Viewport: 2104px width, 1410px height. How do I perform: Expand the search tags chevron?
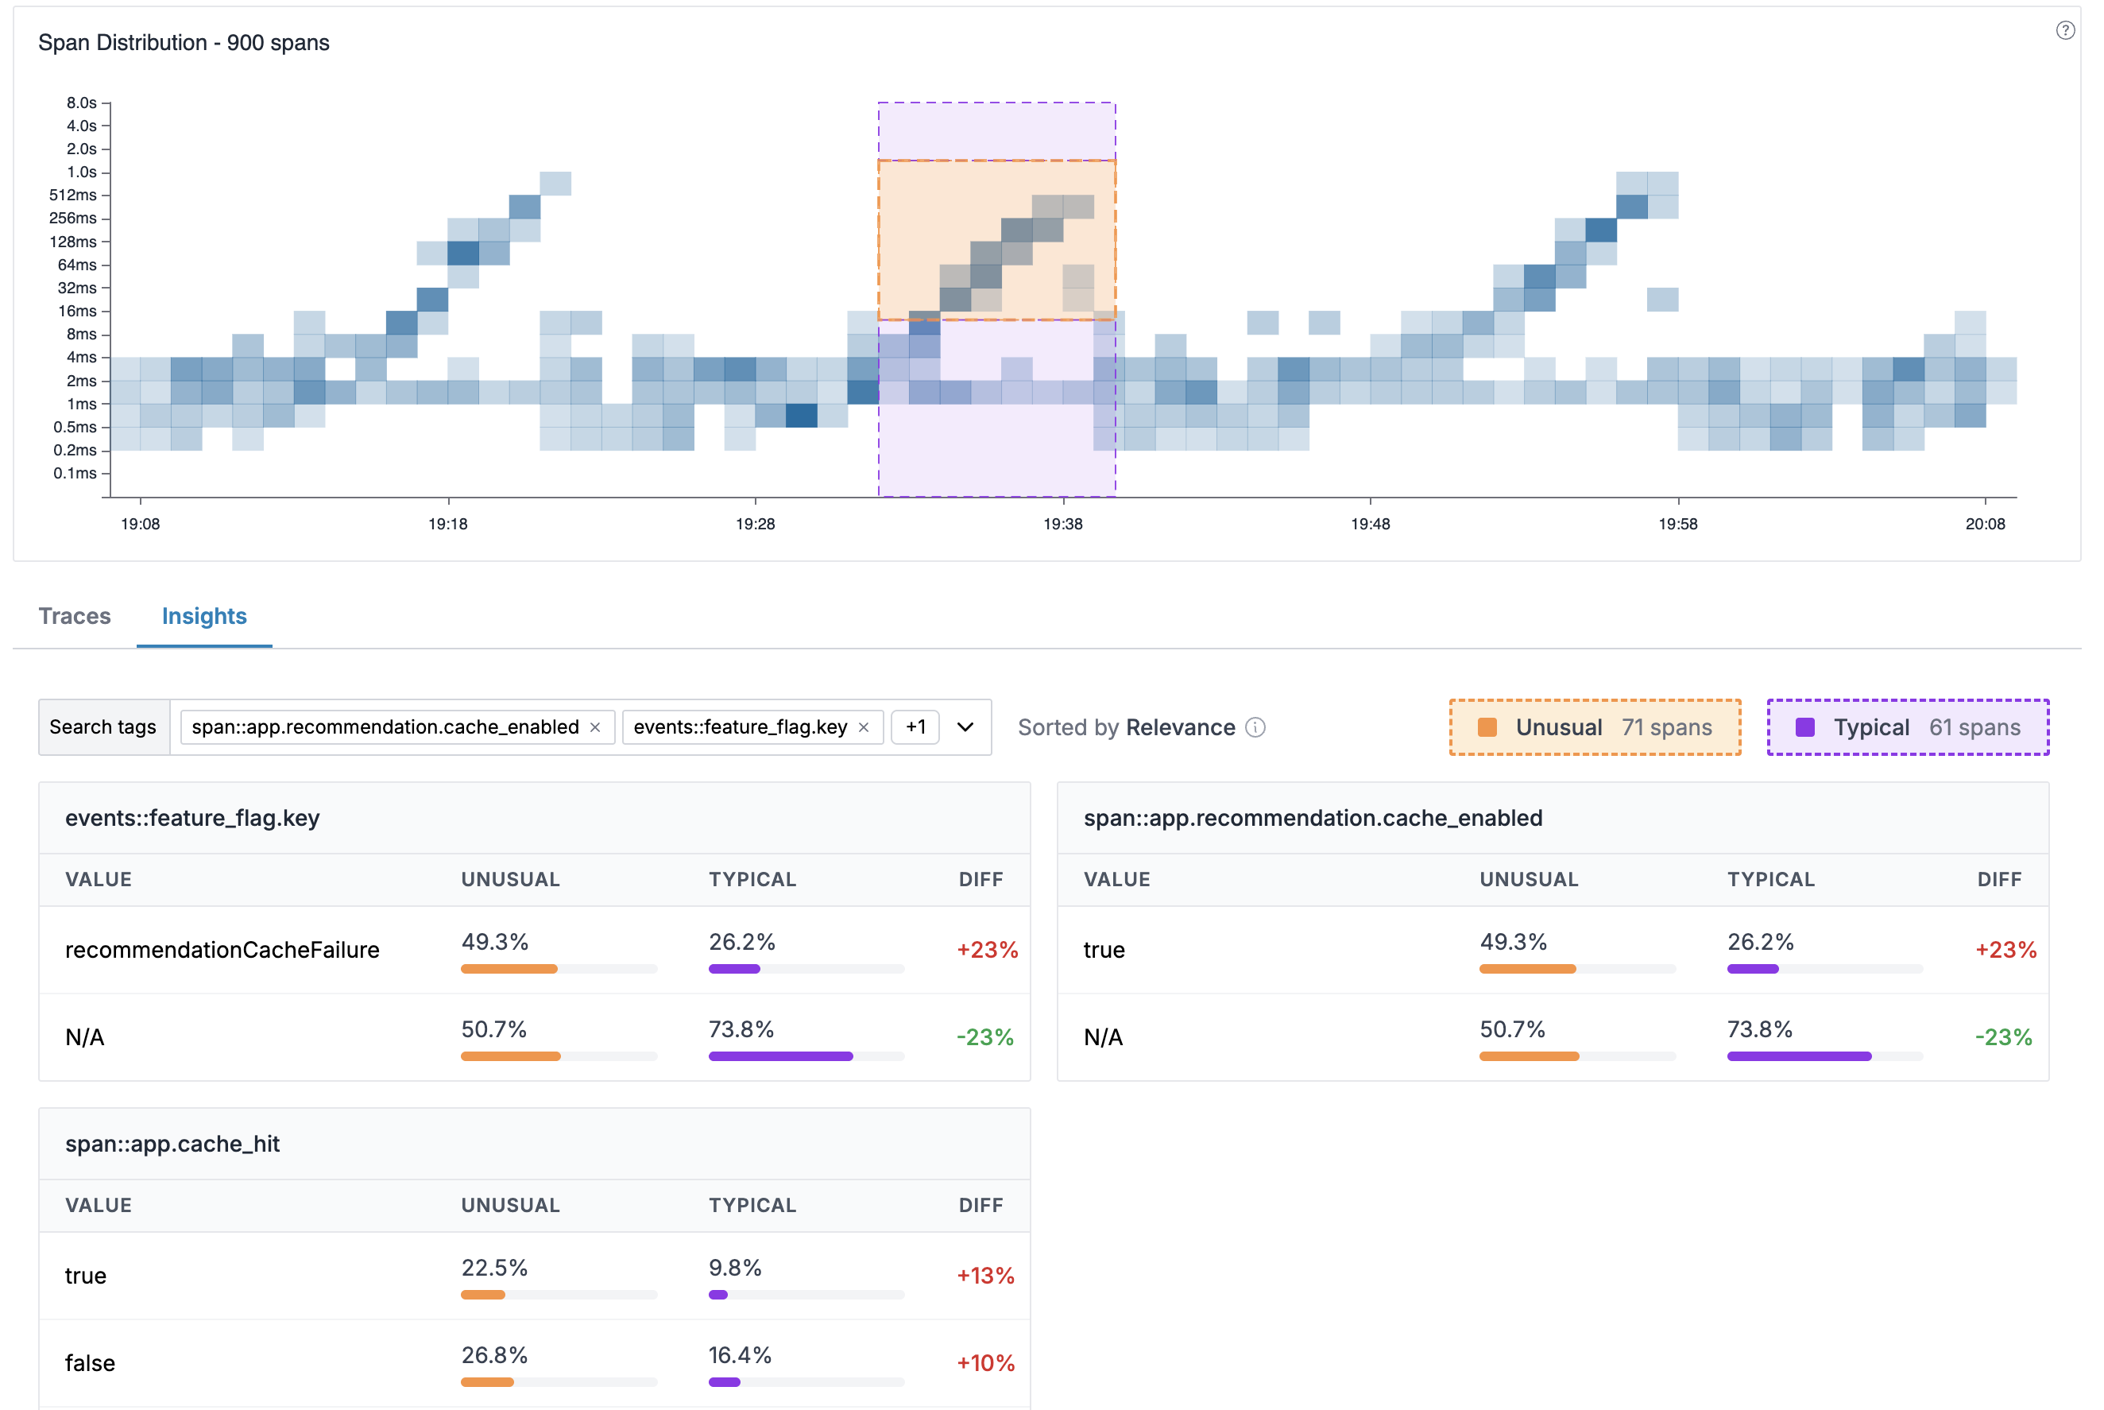coord(965,727)
